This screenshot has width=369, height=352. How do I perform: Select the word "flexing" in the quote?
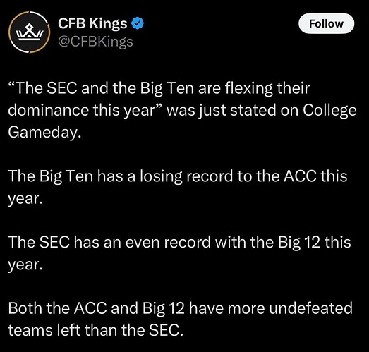tap(249, 89)
